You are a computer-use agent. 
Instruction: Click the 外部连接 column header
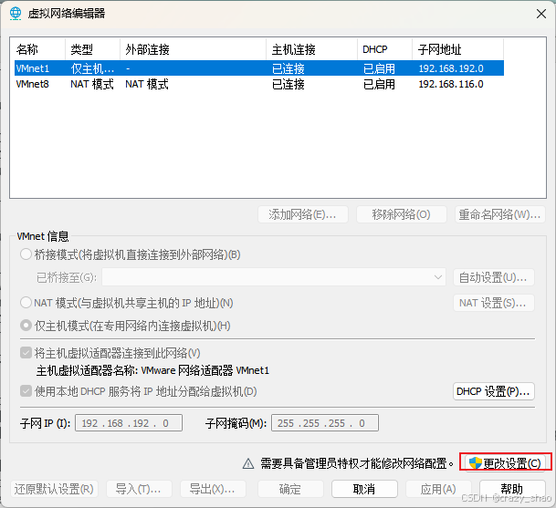(193, 49)
